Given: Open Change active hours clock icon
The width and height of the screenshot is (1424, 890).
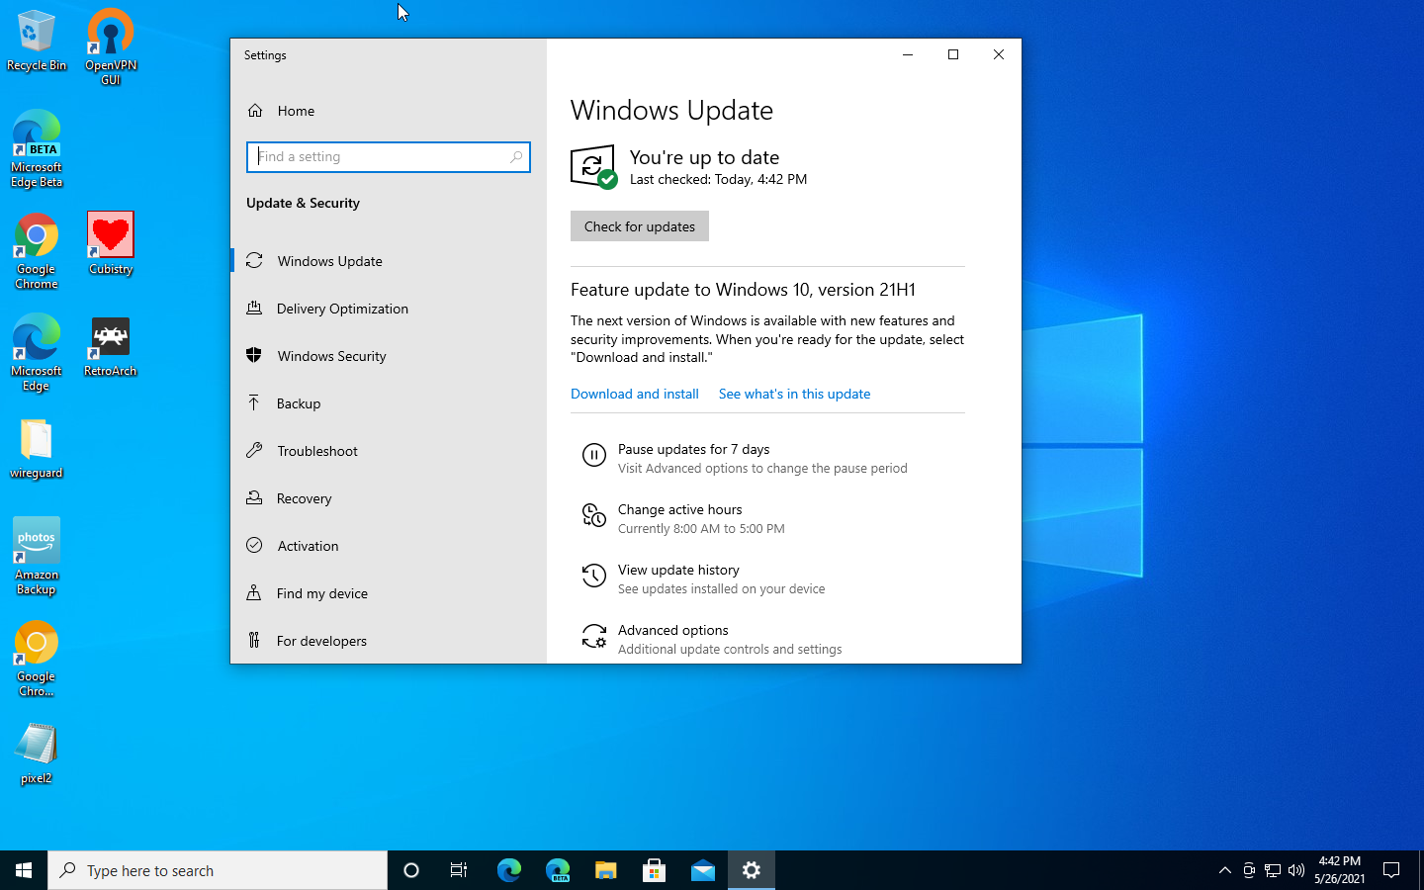Looking at the screenshot, I should point(593,515).
